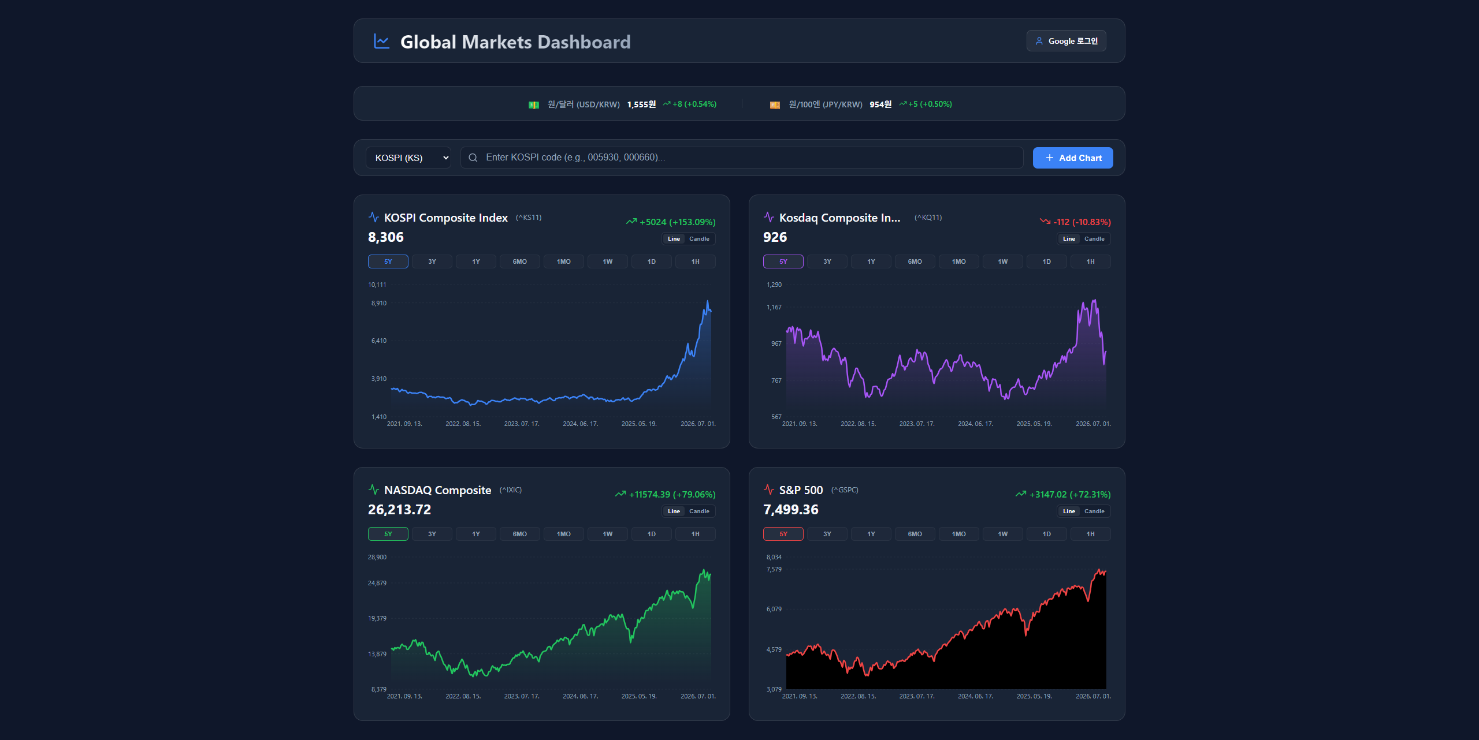Select 1D range on NASDAQ chart
Screen dimensions: 1479x740
(x=652, y=534)
